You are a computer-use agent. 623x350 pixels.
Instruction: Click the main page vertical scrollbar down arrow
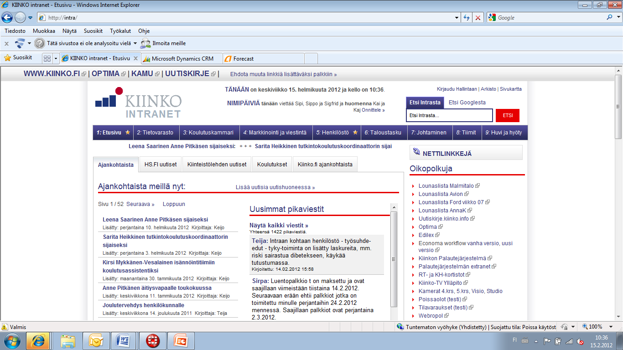[618, 318]
